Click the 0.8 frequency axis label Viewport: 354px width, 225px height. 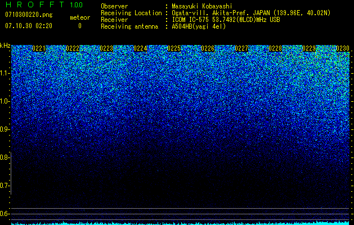tap(4, 157)
